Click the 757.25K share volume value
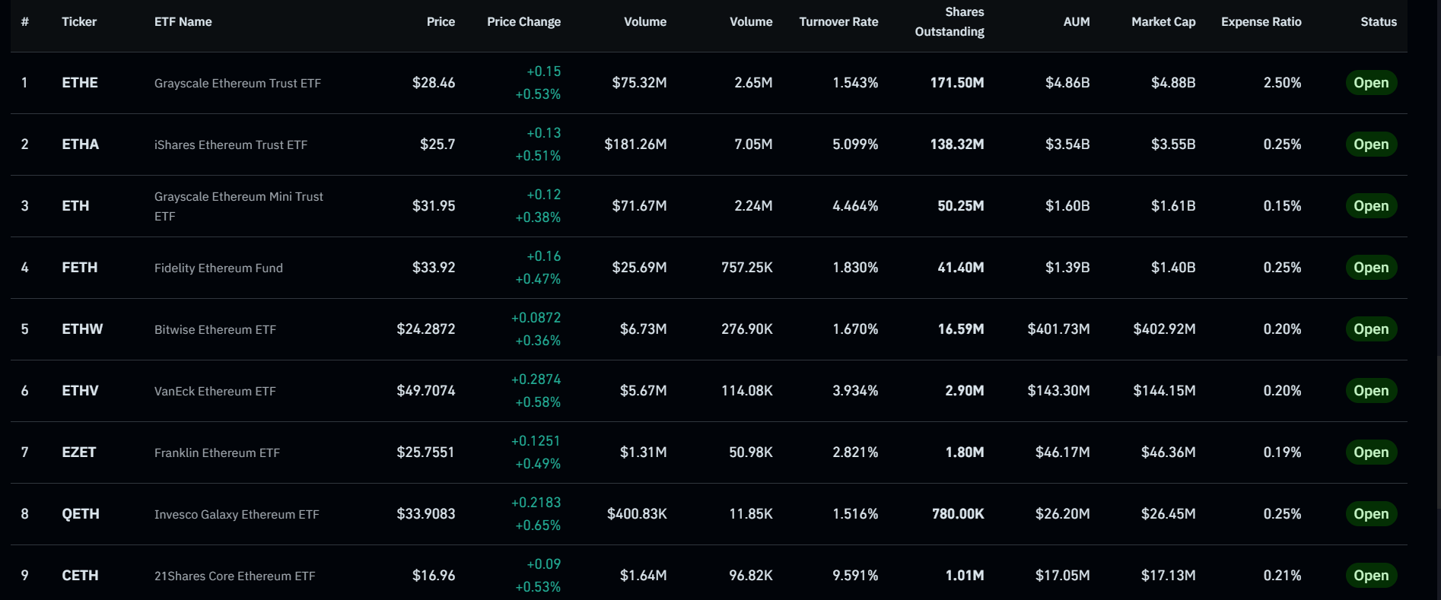 747,268
